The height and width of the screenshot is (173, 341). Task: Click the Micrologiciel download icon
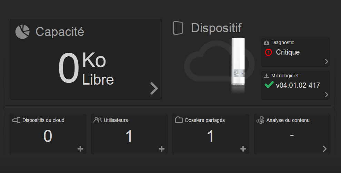pyautogui.click(x=267, y=76)
